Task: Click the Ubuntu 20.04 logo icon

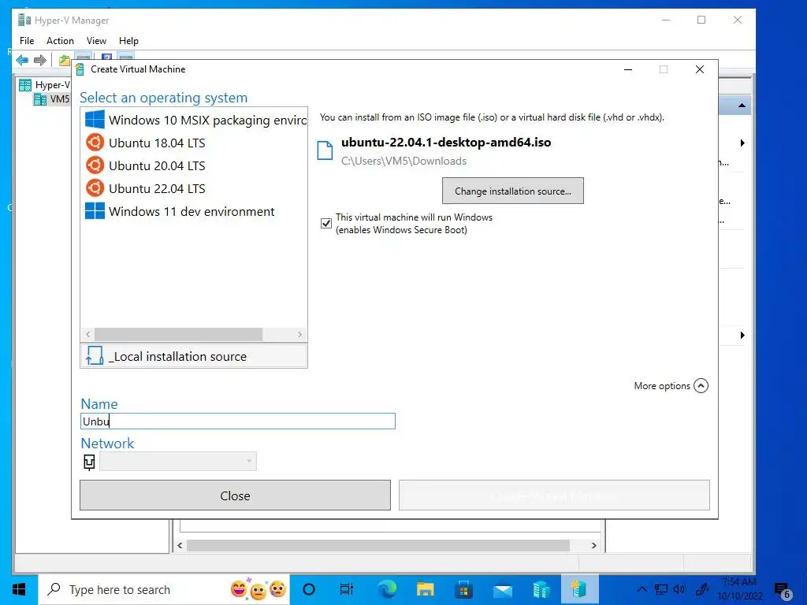Action: (95, 165)
